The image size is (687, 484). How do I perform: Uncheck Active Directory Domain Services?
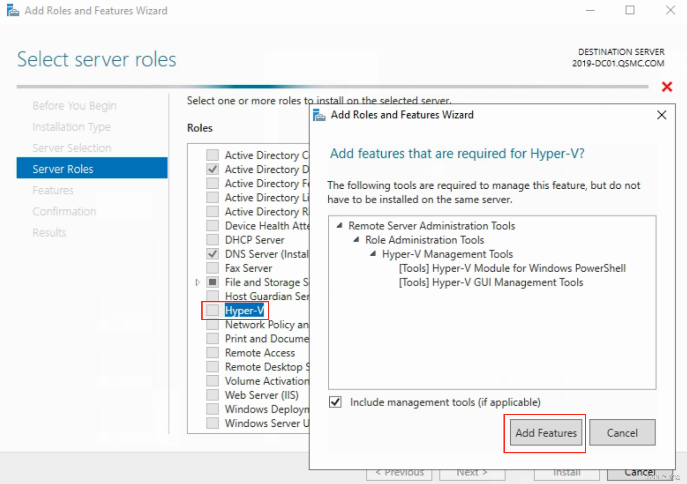[212, 169]
